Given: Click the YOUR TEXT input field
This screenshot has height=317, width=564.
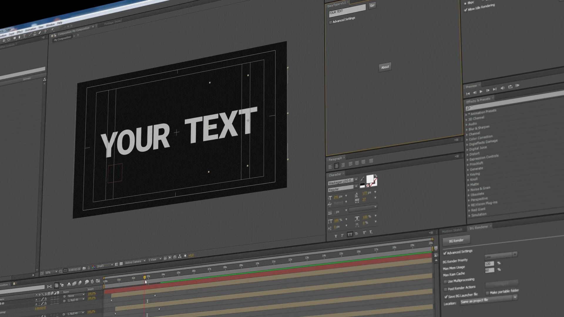Looking at the screenshot, I should tap(347, 11).
